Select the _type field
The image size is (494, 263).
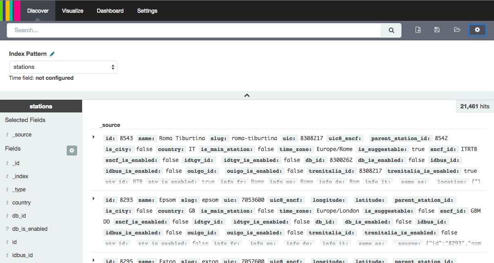tap(19, 190)
